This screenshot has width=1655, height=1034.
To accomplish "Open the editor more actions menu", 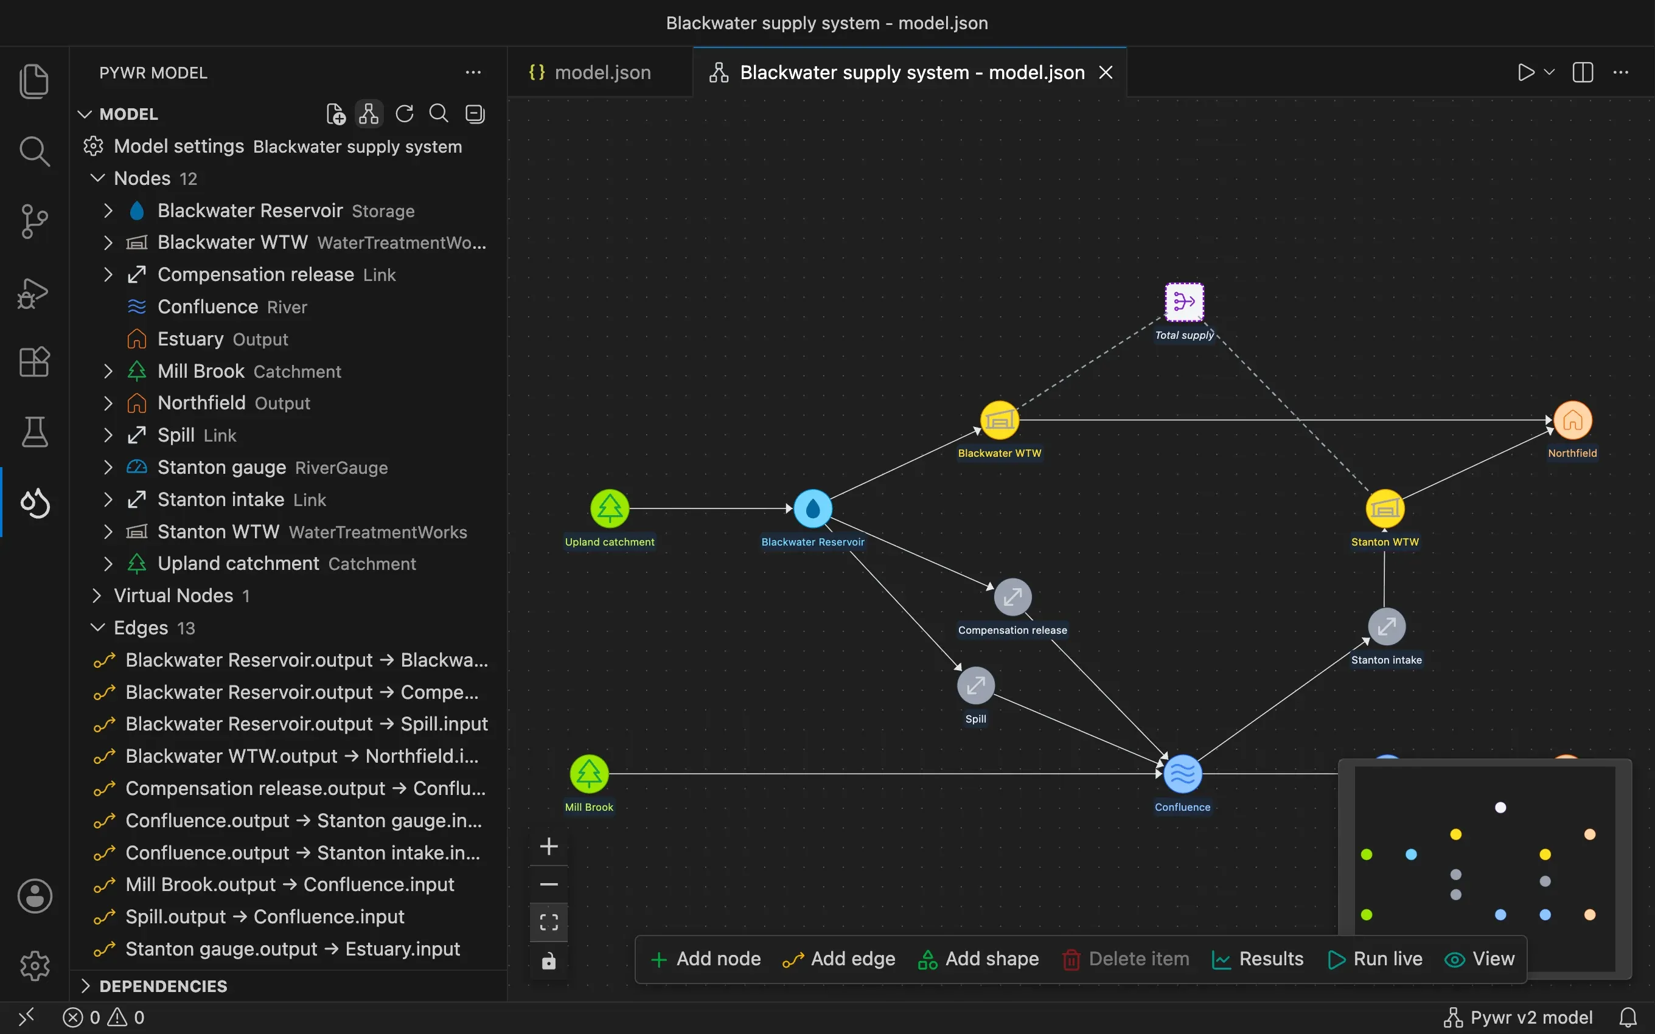I will pyautogui.click(x=1621, y=72).
